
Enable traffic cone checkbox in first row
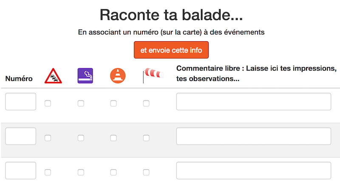(x=113, y=103)
